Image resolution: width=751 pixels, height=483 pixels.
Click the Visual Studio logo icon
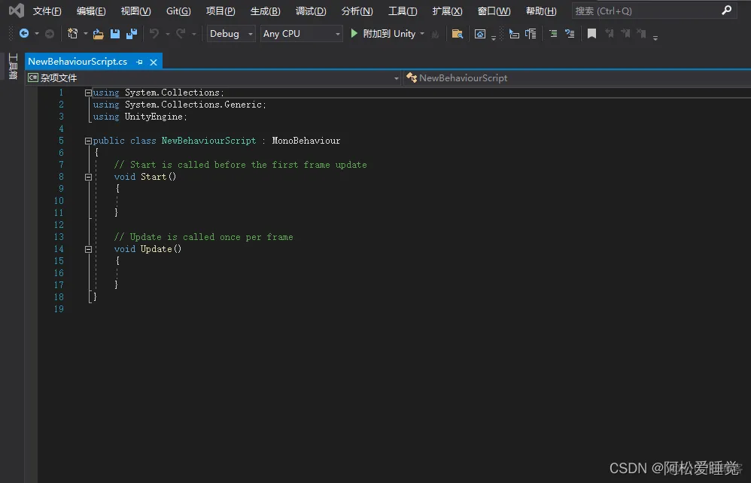(x=17, y=11)
